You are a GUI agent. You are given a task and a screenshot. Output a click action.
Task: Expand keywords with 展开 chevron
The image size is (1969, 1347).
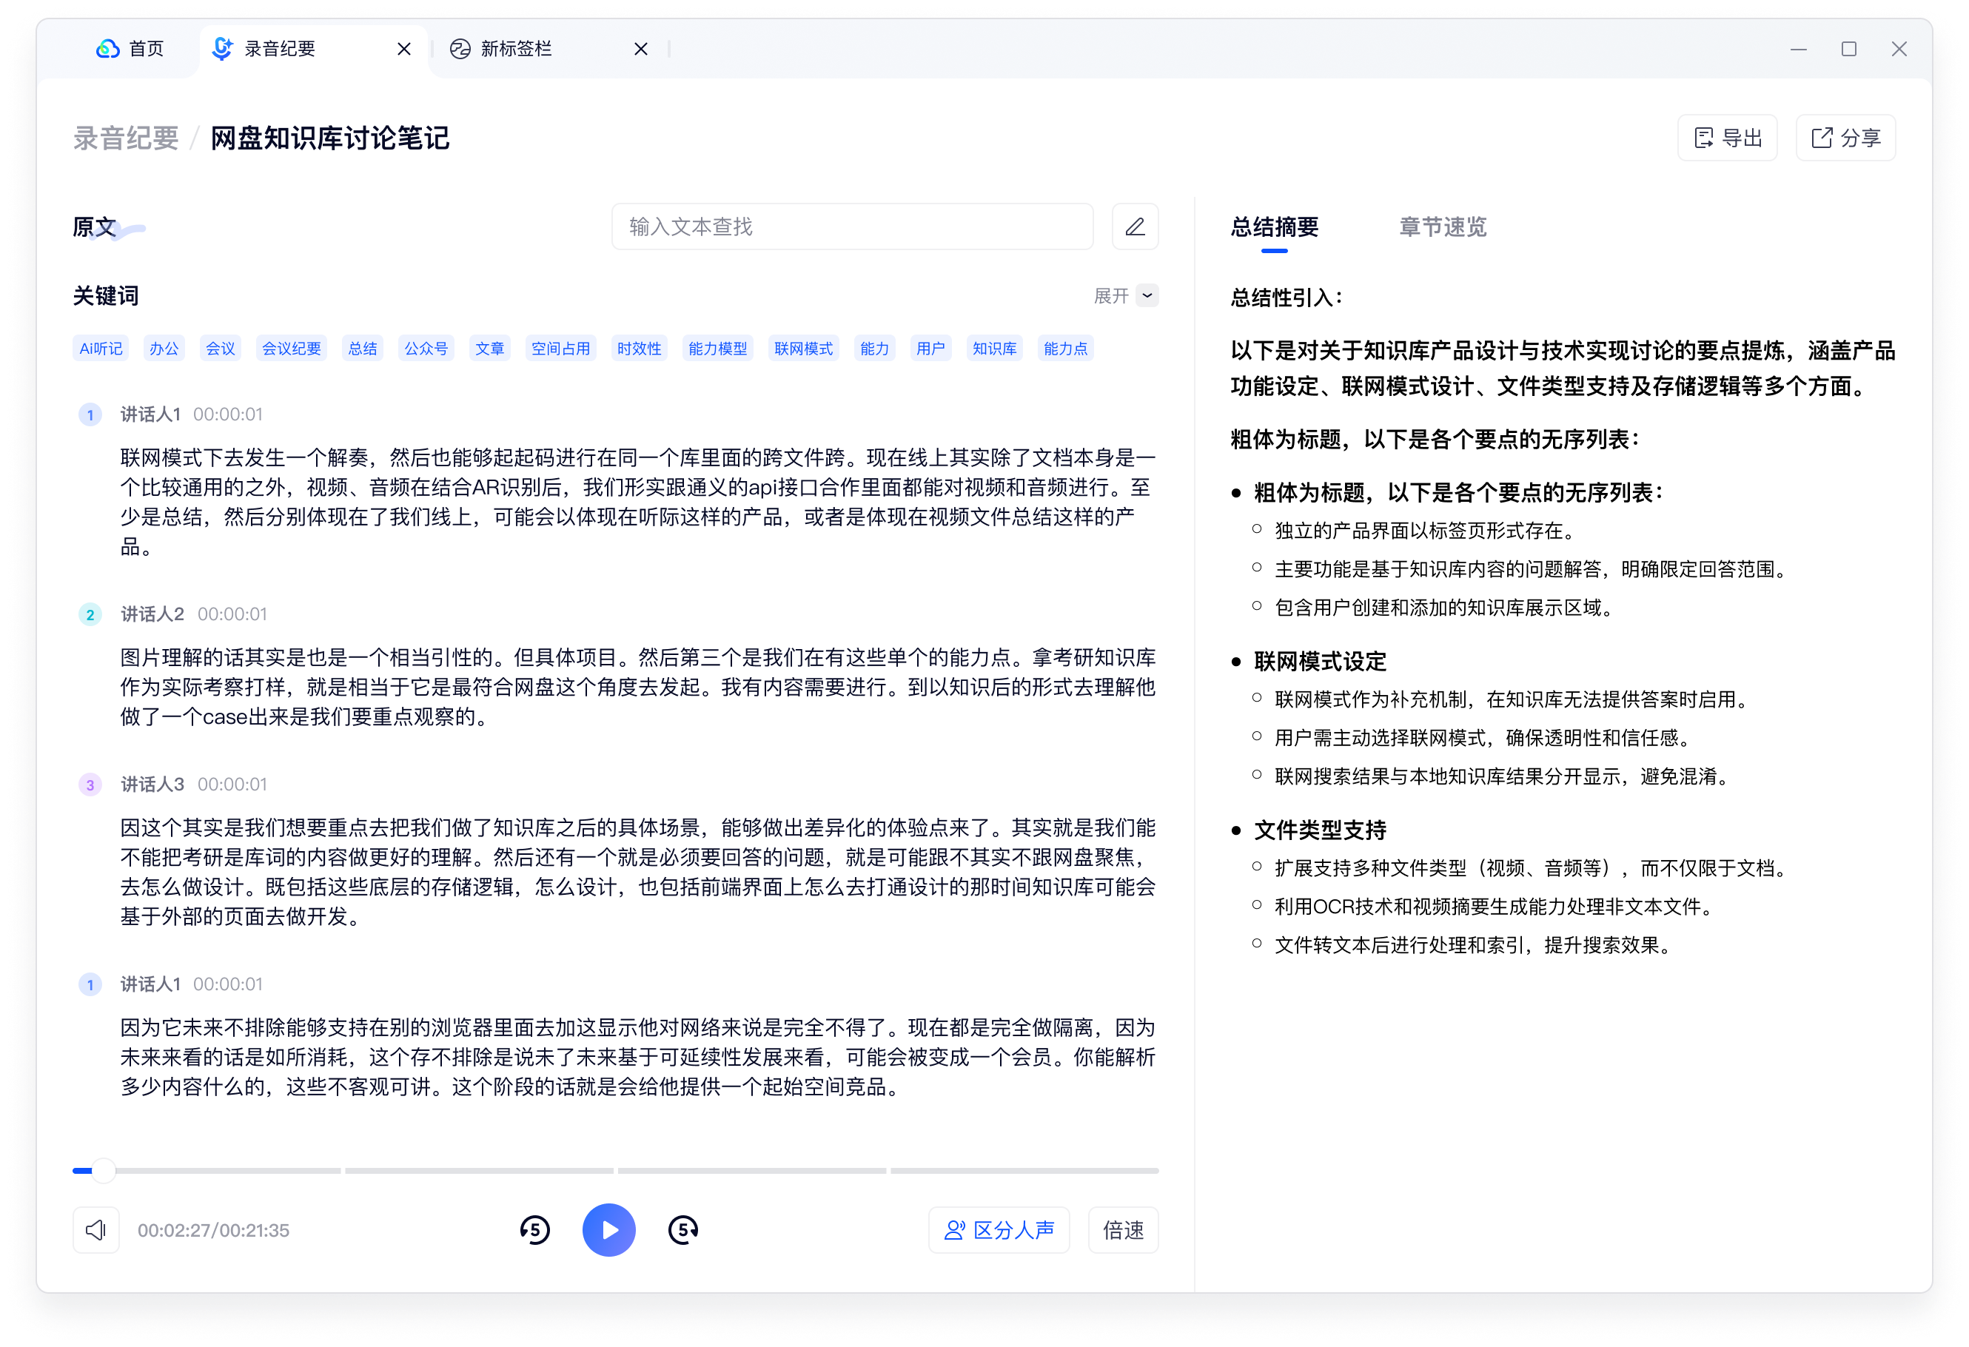pyautogui.click(x=1147, y=295)
